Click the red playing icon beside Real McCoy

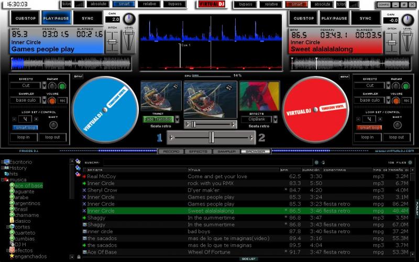tap(84, 177)
